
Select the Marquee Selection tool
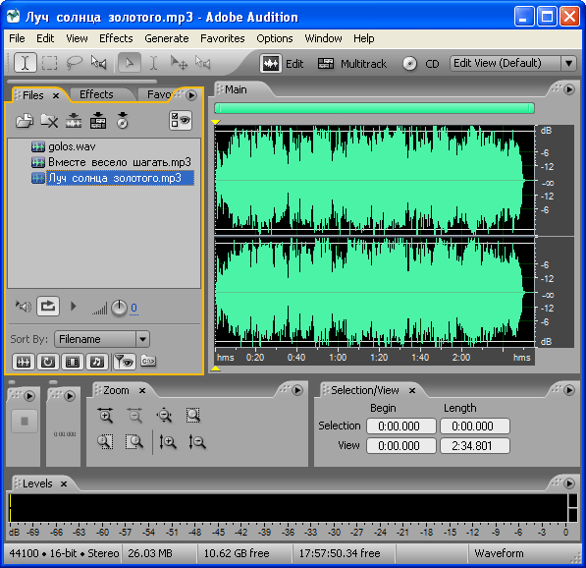[x=49, y=63]
